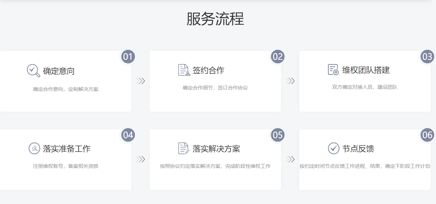The width and height of the screenshot is (436, 204).
Task: Click the contract signing icon beside 签约合作
Action: pos(184,70)
